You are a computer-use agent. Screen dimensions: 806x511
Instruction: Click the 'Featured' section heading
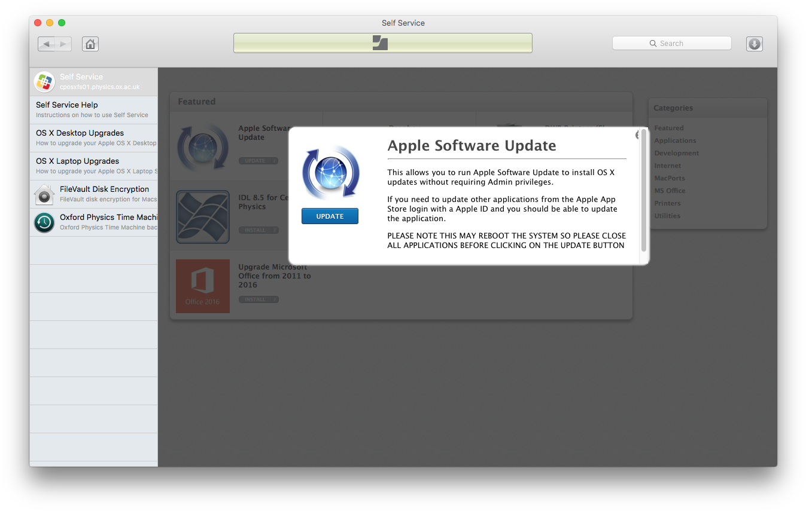pos(196,102)
